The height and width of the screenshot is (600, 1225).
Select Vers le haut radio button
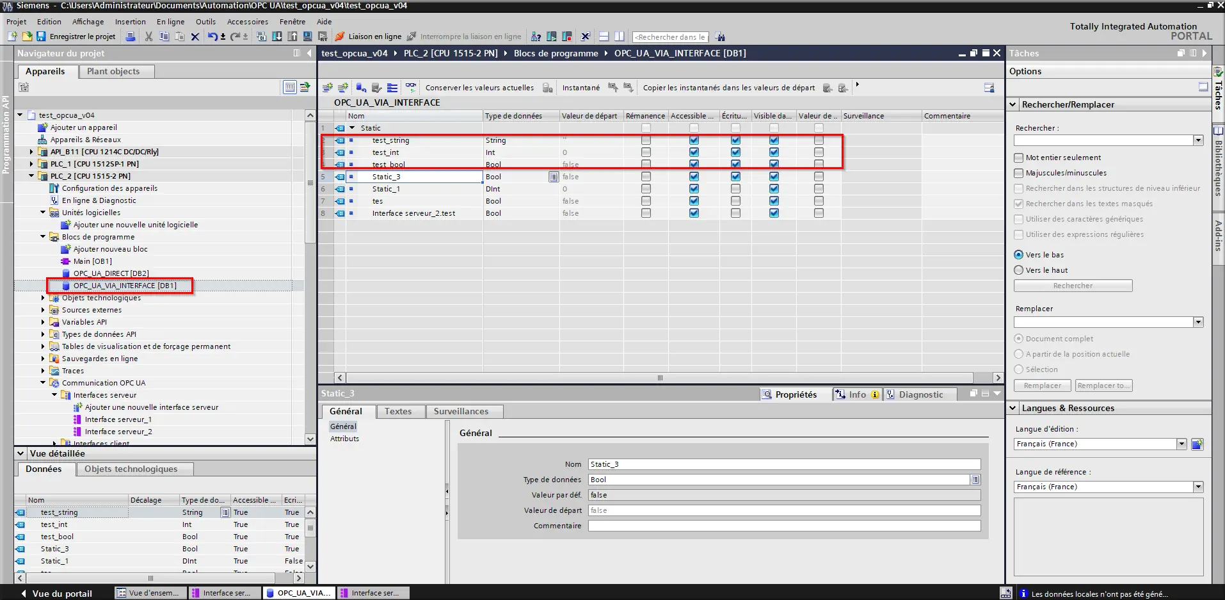[x=1019, y=270]
